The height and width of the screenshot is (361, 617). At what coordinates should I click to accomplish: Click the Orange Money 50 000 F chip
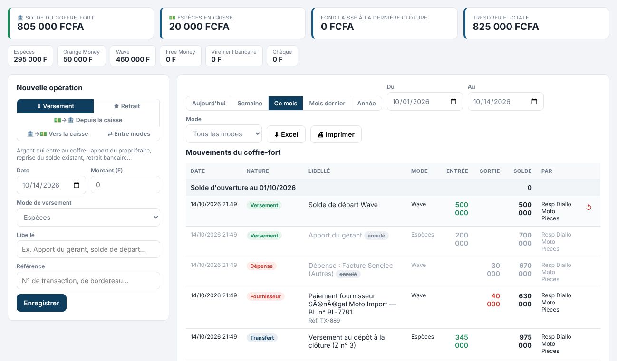point(81,56)
